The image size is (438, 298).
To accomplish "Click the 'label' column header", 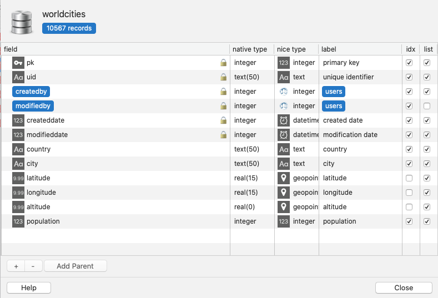I will point(329,49).
